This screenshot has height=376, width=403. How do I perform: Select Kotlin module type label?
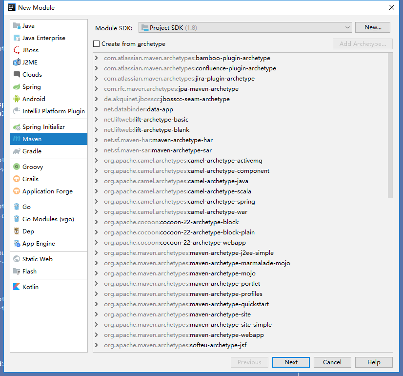coord(30,287)
